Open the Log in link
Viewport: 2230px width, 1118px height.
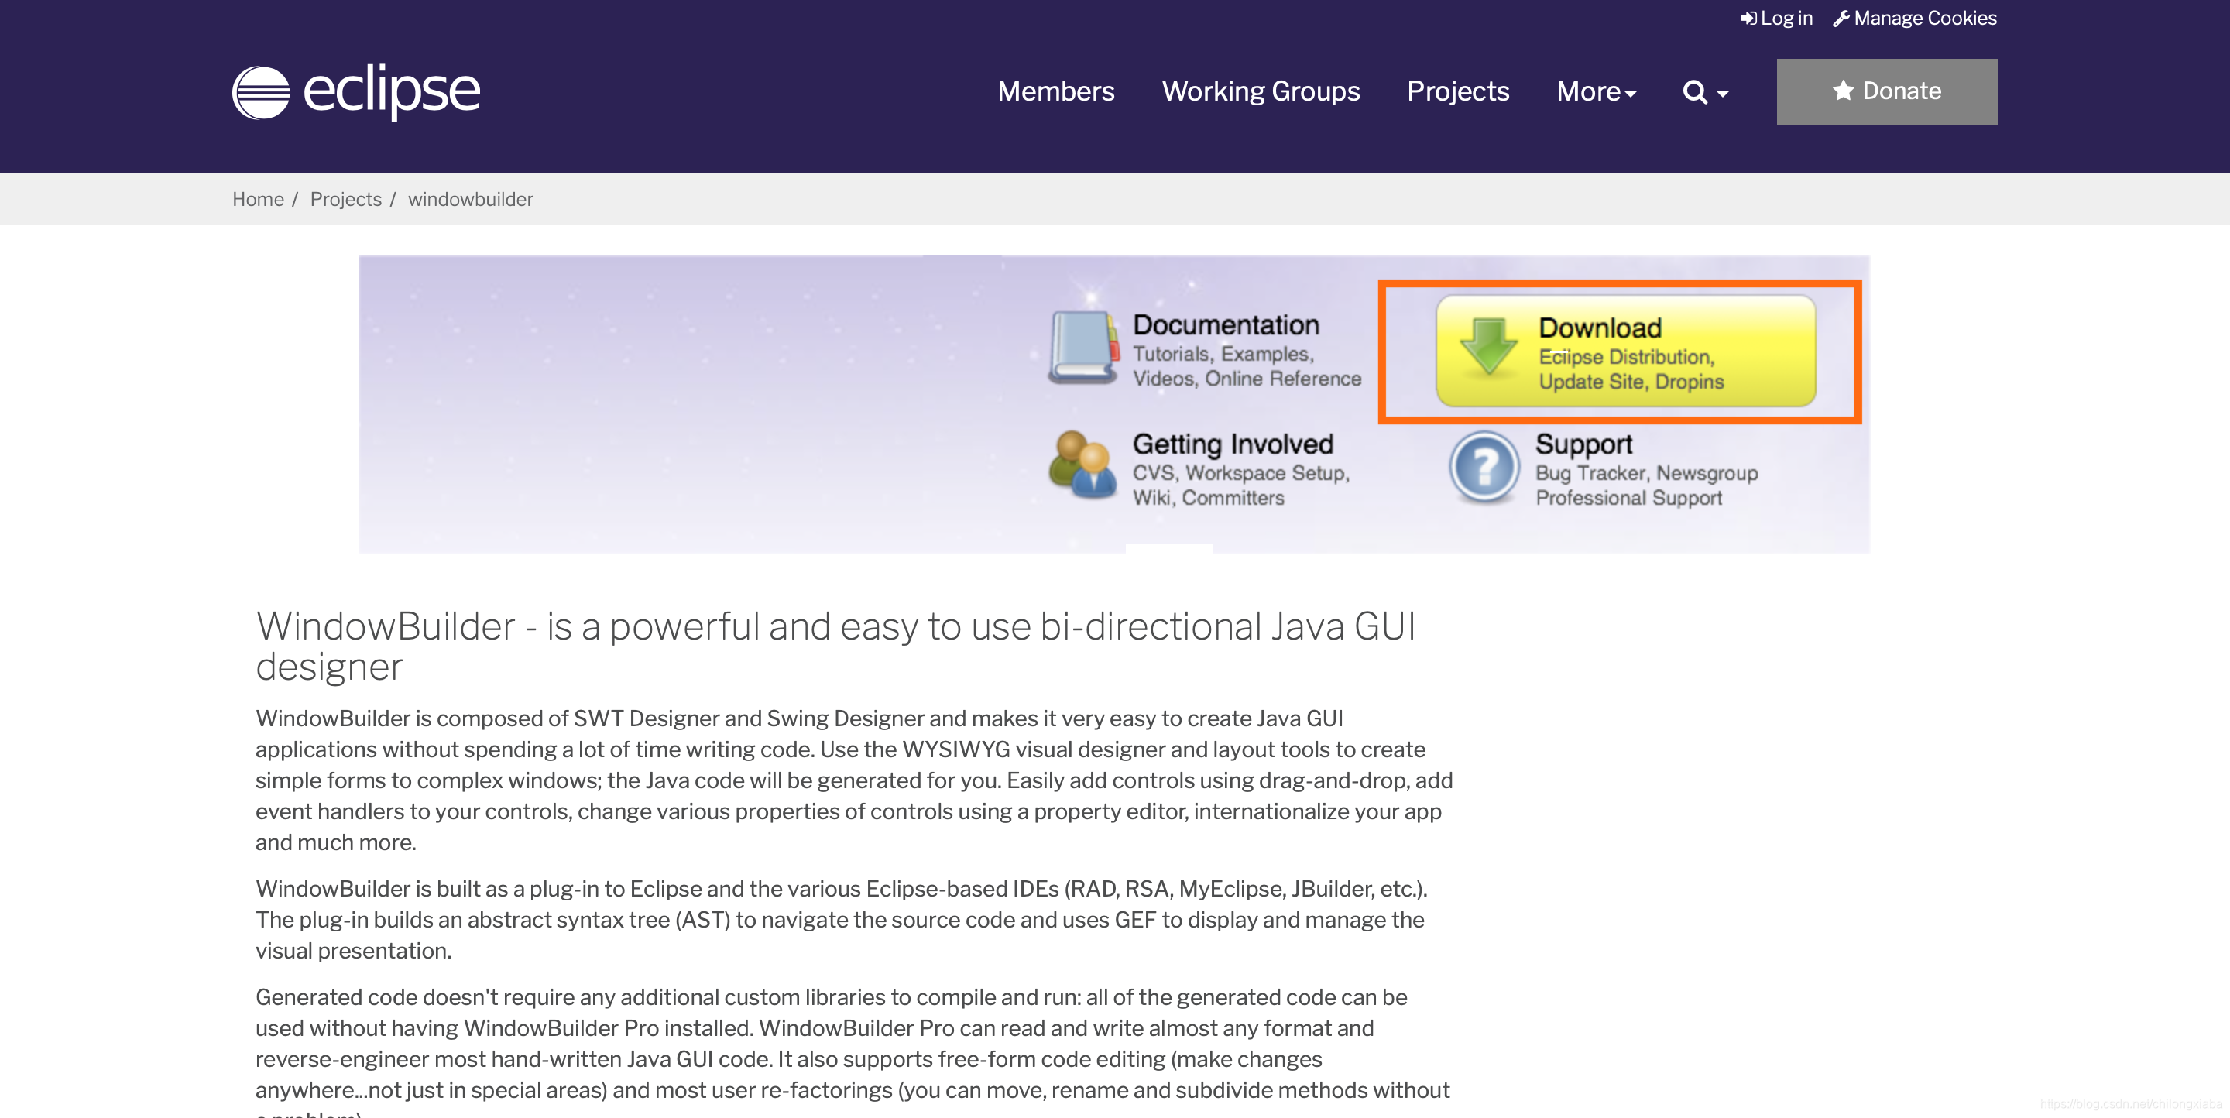click(1776, 18)
